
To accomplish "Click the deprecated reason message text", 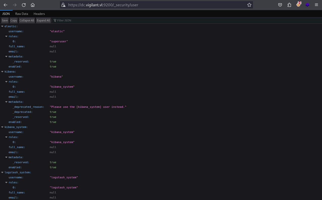I will (x=88, y=107).
